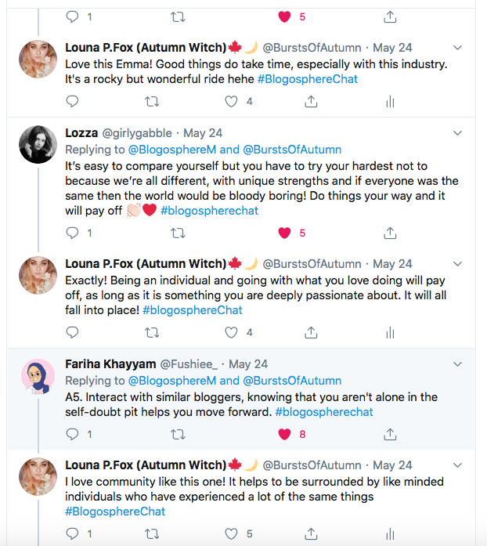Reply to Lozza's tweet about comparing yourself

(x=72, y=233)
